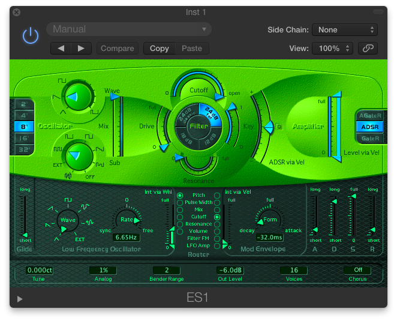Click the Cutoff ring handle
397x321 pixels.
coord(219,96)
